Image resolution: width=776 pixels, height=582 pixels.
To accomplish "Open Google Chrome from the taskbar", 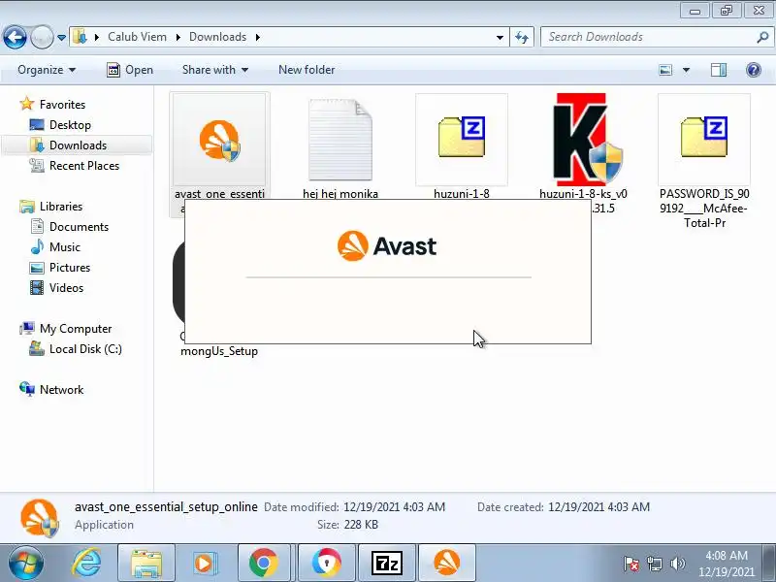I will pyautogui.click(x=263, y=564).
